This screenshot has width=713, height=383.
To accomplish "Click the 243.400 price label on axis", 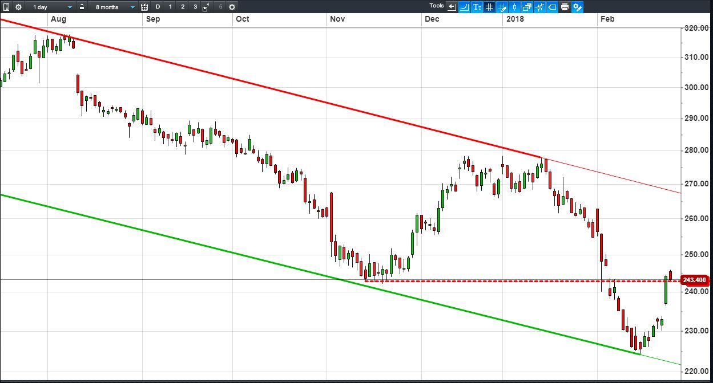I will coord(695,280).
